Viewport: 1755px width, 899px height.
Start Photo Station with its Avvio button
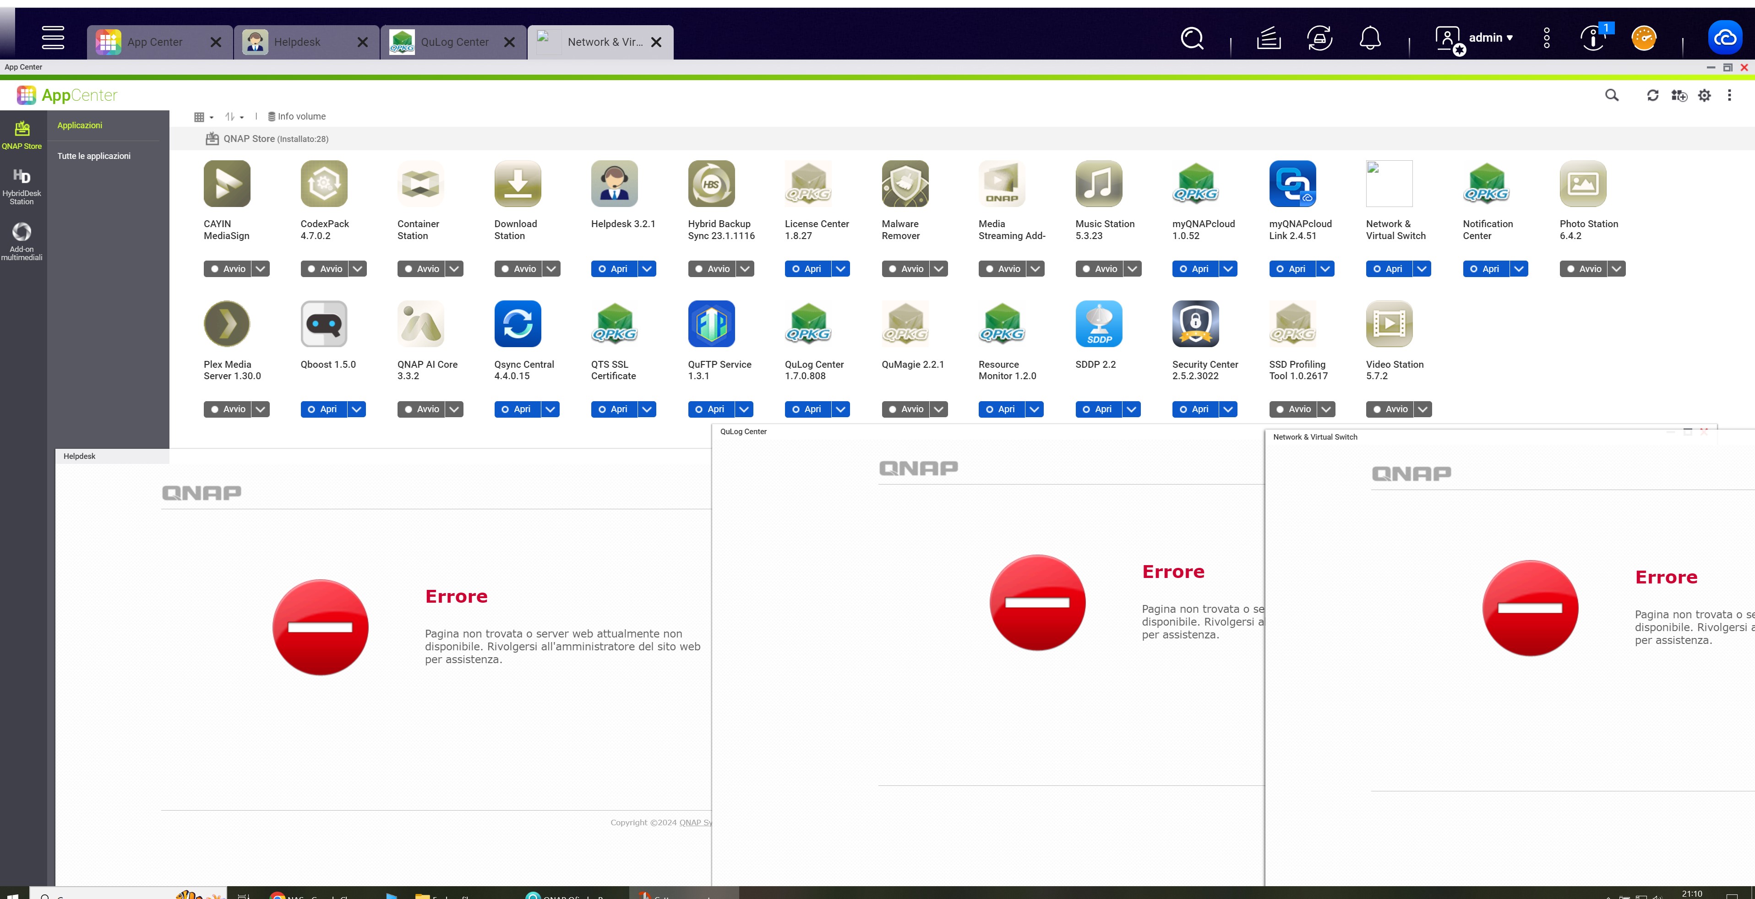coord(1583,269)
